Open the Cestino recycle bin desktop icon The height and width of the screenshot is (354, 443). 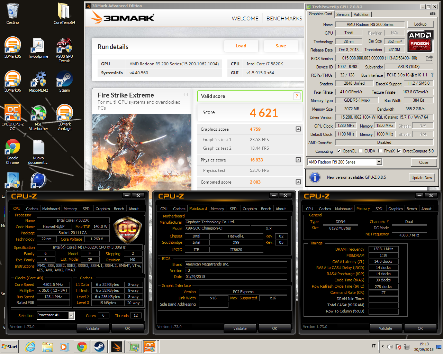pyautogui.click(x=12, y=14)
